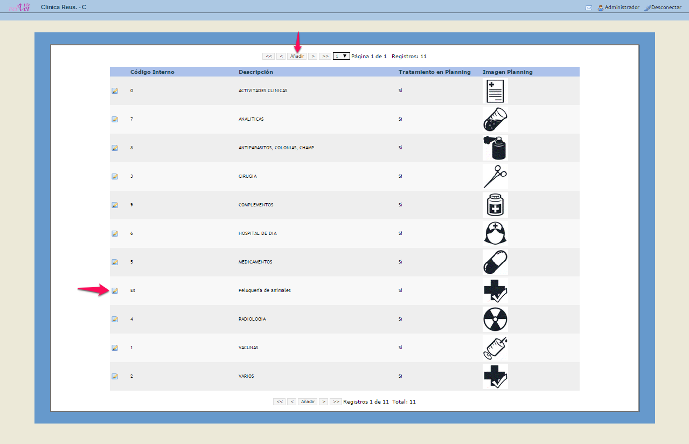Jump to first page with top << button

tap(269, 56)
